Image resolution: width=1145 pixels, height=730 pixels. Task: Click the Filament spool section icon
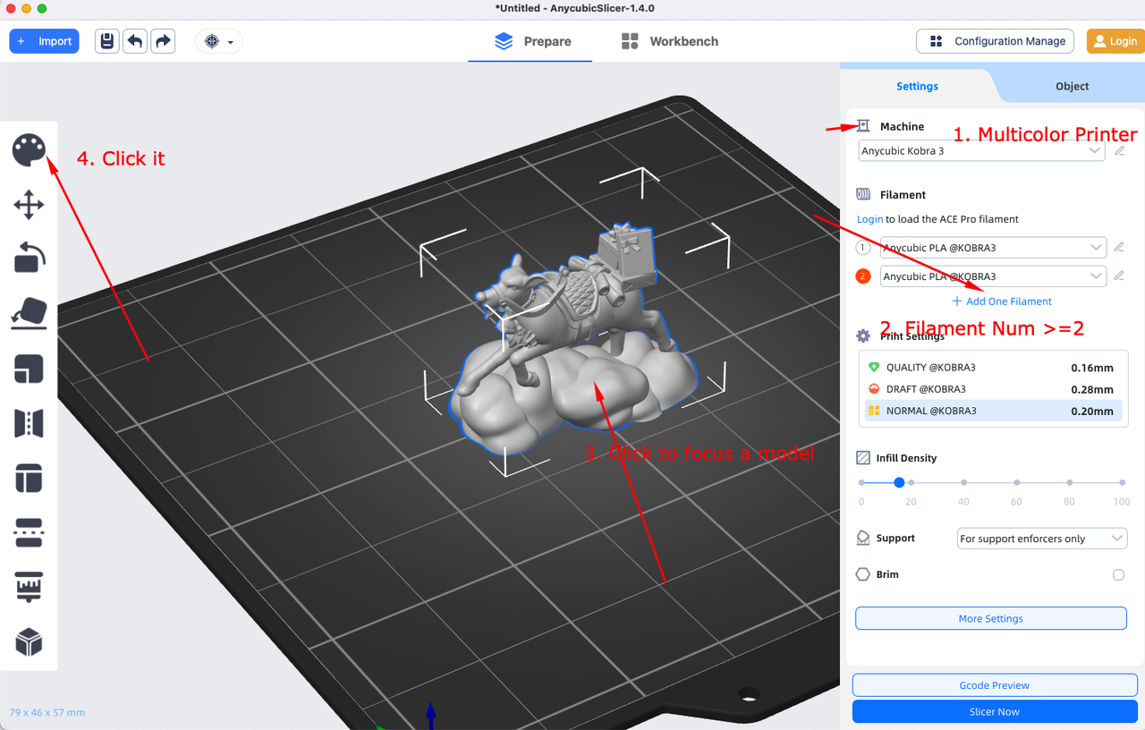click(863, 194)
